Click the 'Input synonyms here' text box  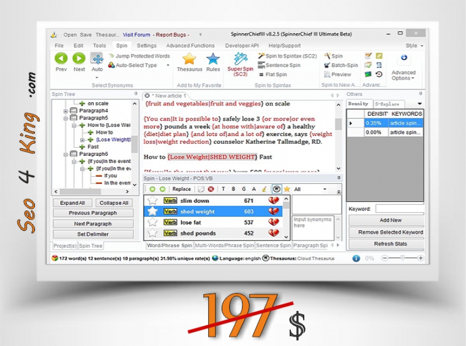313,227
